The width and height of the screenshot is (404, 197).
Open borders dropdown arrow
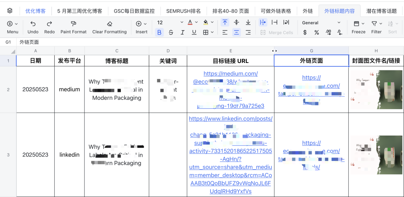[212, 32]
